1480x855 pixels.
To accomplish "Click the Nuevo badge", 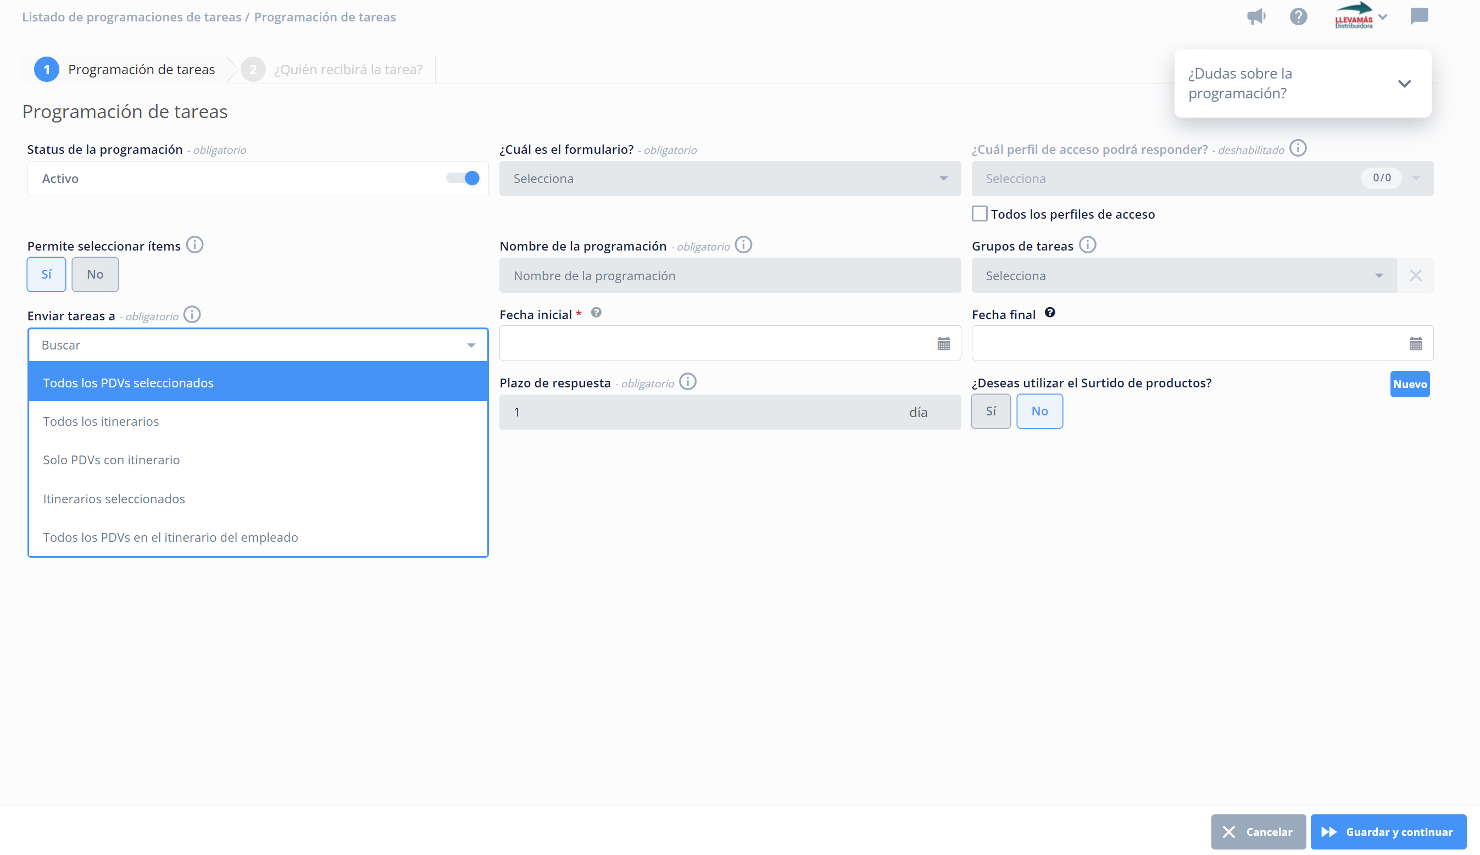I will click(x=1410, y=384).
